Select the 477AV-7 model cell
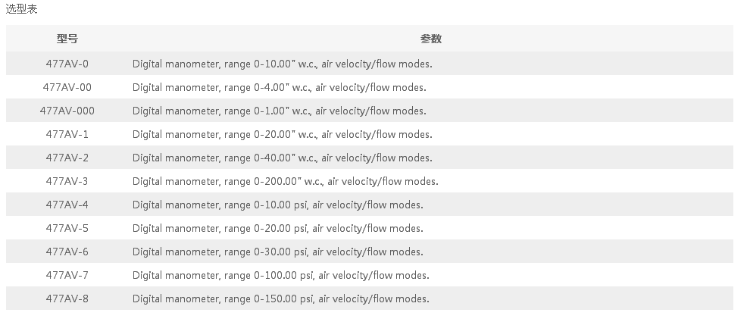This screenshot has width=750, height=322. coord(67,275)
